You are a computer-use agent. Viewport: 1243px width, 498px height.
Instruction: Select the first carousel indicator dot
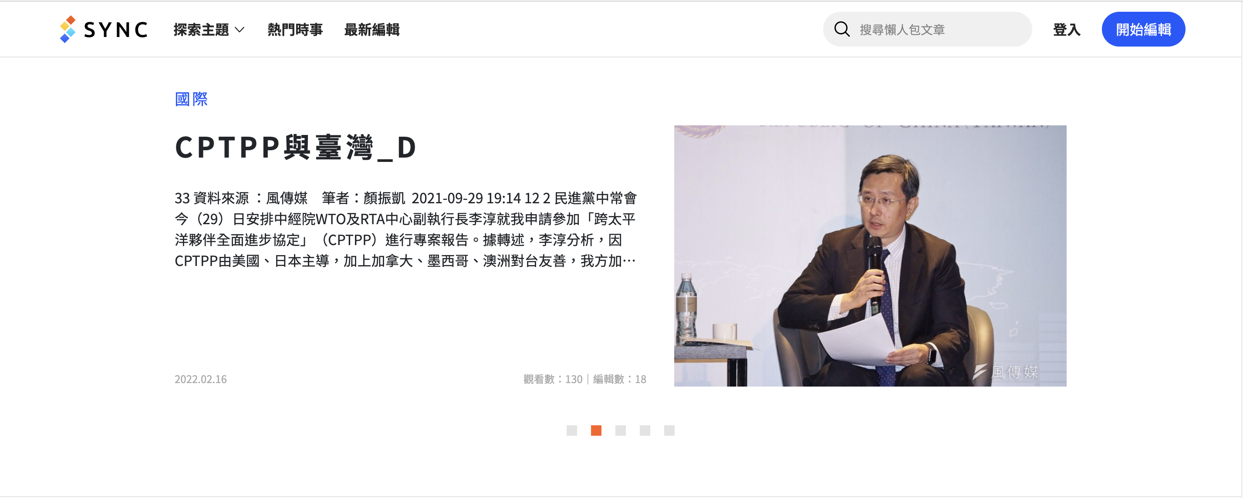click(572, 431)
